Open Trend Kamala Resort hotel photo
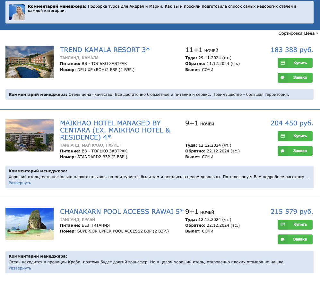Viewport: 320px width, 283px height. [30, 62]
